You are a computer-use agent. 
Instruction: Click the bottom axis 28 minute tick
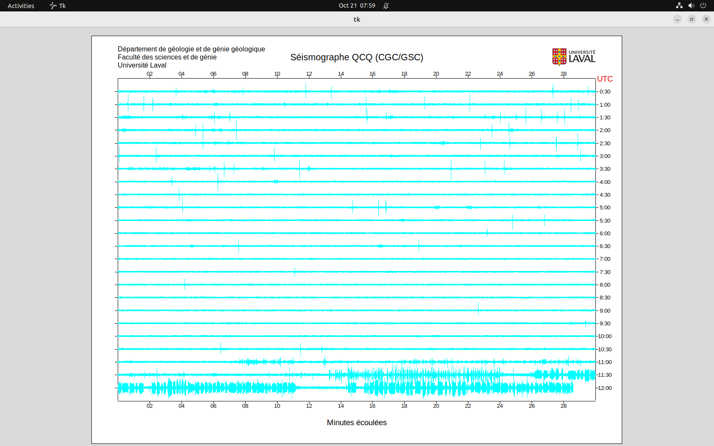tap(564, 406)
